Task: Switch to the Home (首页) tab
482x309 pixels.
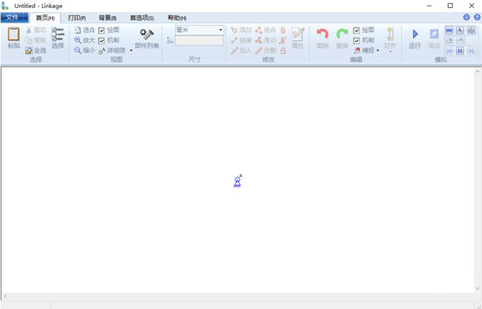Action: click(45, 18)
